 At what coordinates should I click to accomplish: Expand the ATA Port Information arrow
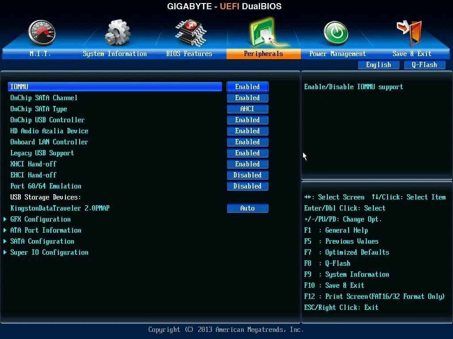coord(5,230)
